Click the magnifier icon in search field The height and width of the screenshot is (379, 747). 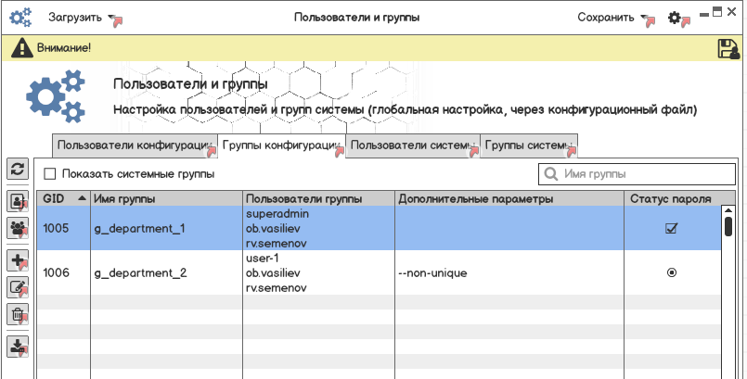click(550, 173)
